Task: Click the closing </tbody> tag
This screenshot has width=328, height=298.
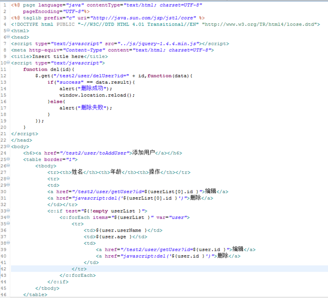Action: click(47, 288)
